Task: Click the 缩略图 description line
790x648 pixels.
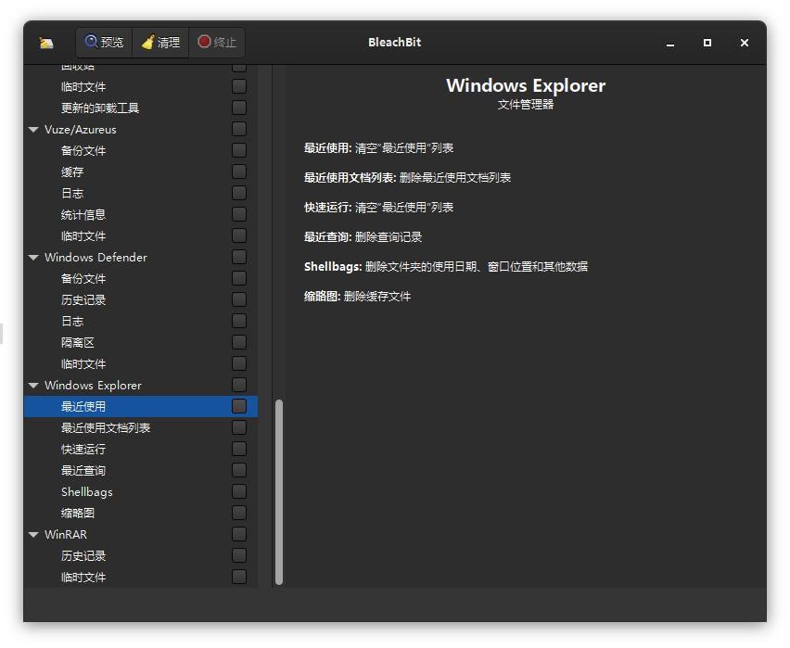Action: [x=357, y=297]
